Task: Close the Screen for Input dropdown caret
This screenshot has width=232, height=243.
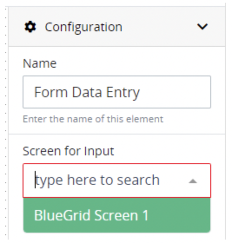Action: point(193,181)
